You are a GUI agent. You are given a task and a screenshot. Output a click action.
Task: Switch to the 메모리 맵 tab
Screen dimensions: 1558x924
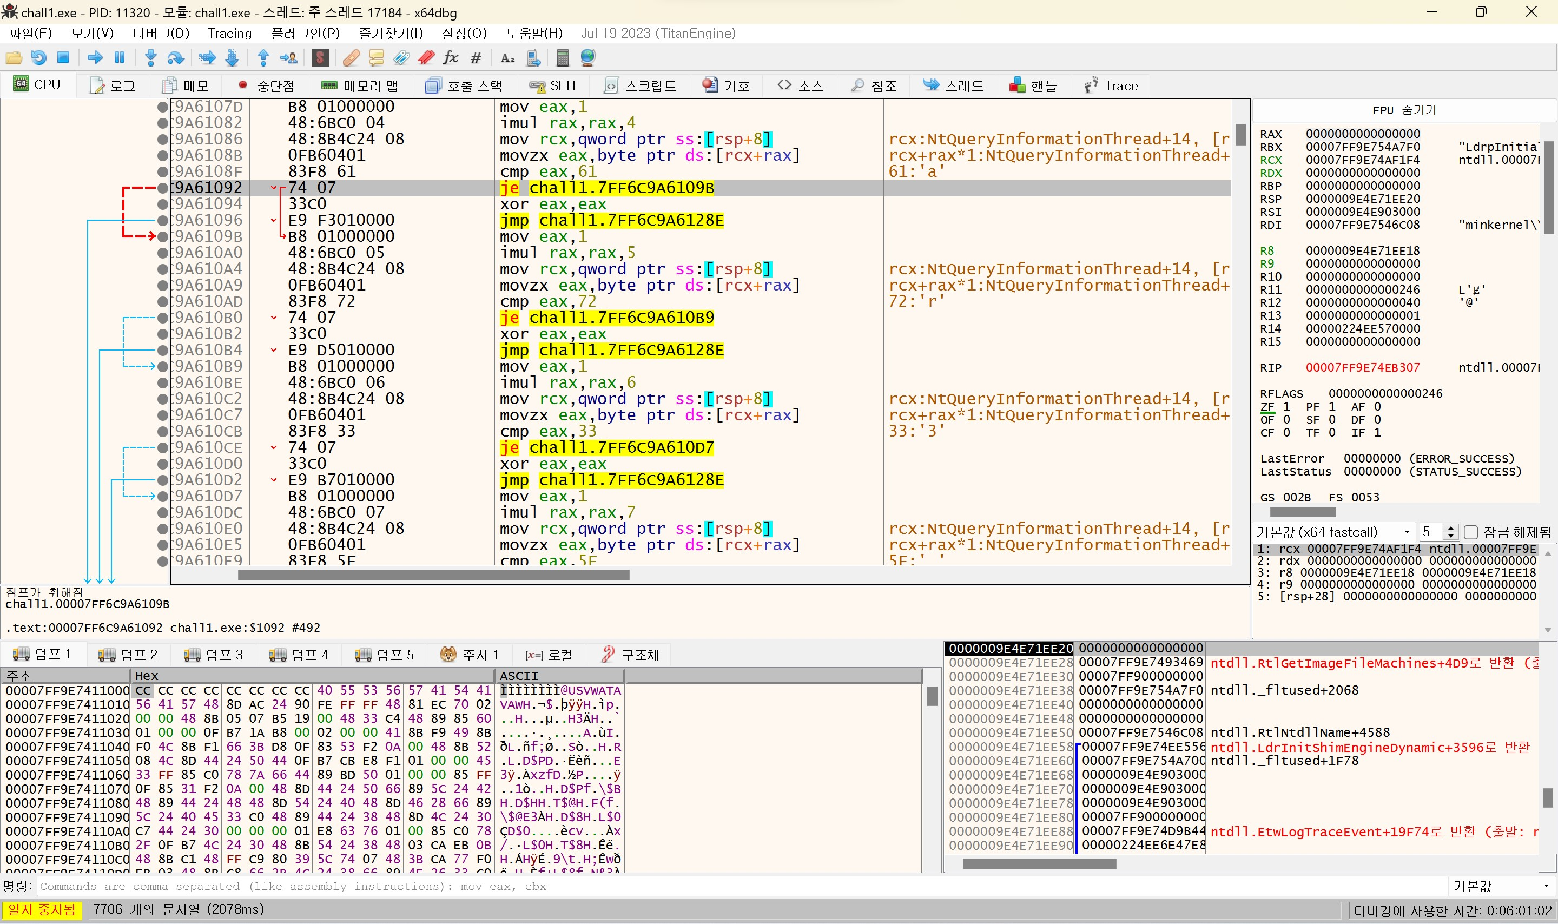359,85
